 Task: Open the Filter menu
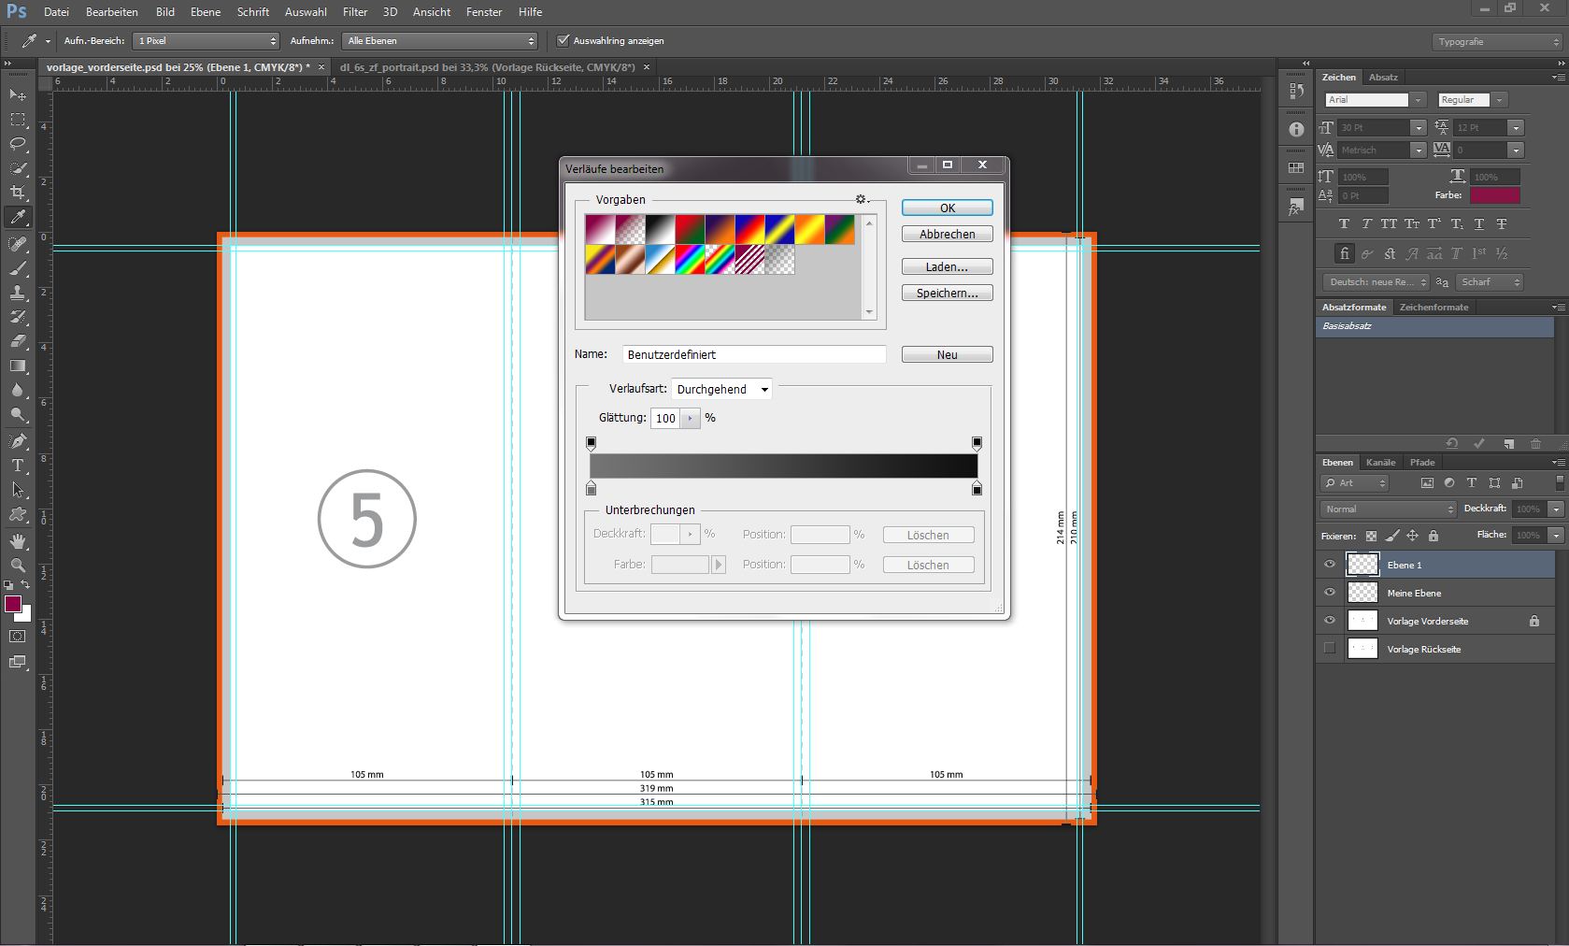click(354, 12)
